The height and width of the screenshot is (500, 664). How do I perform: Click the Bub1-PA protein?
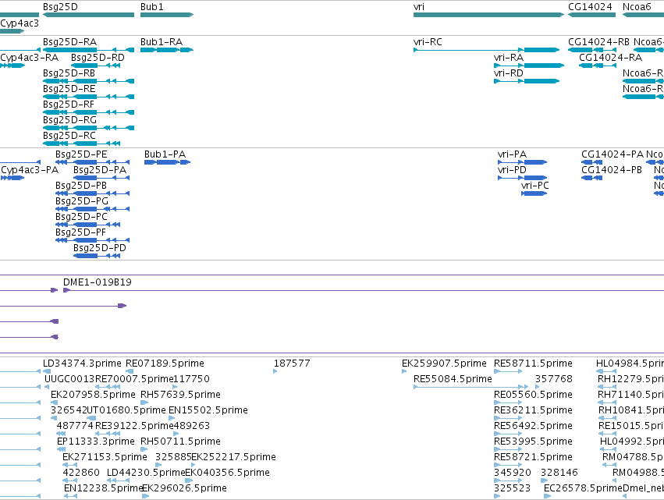tap(167, 162)
